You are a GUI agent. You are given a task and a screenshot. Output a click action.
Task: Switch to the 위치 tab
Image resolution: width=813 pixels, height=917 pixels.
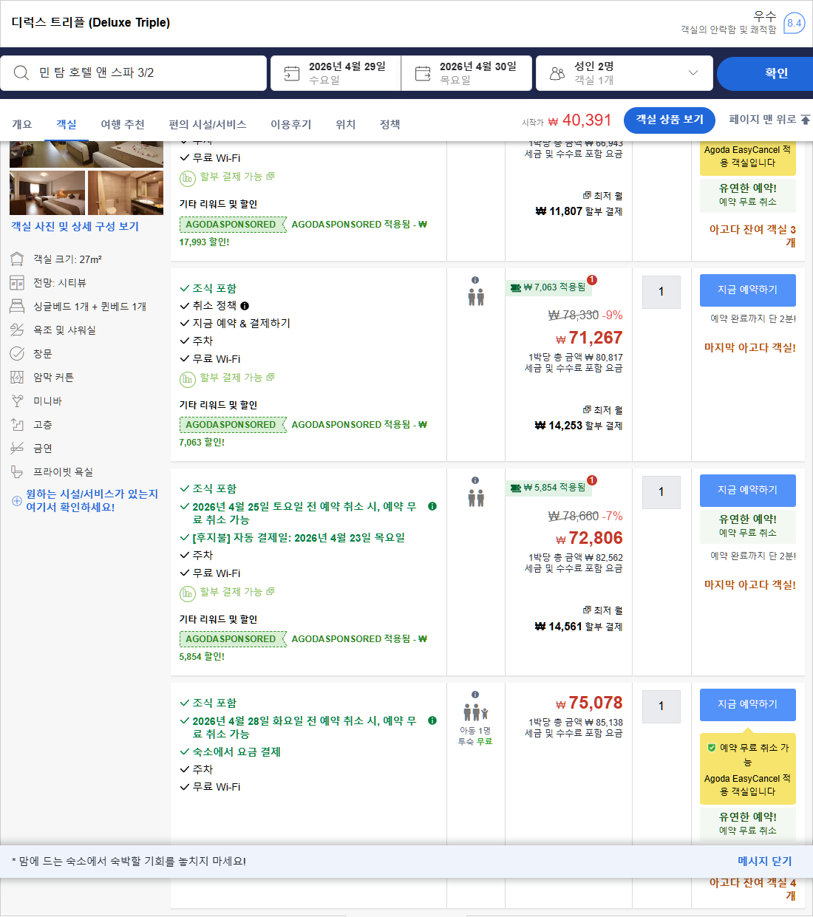coord(344,124)
